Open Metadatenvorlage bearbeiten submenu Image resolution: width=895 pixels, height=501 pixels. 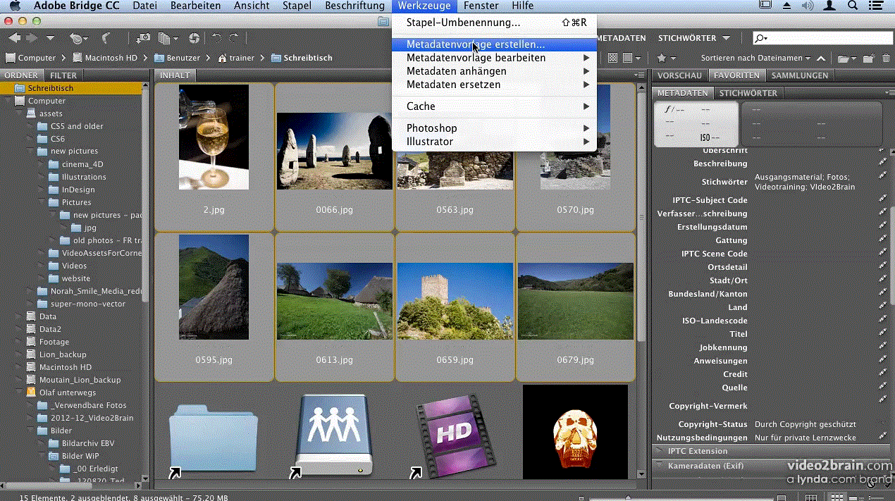(494, 58)
